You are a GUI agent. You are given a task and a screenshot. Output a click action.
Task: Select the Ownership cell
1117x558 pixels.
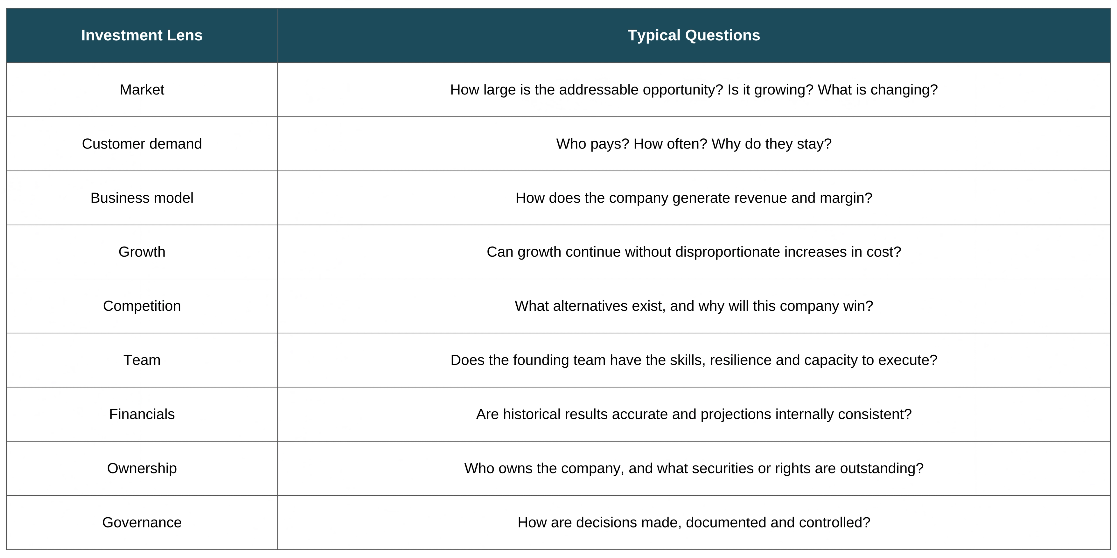(x=142, y=469)
